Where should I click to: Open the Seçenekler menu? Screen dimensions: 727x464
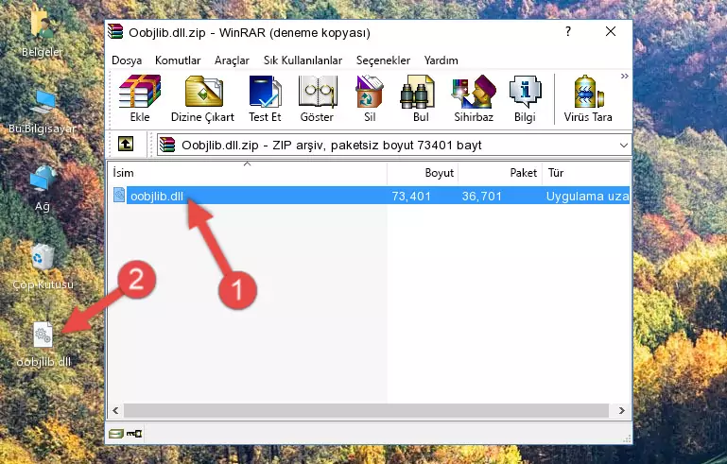(383, 60)
